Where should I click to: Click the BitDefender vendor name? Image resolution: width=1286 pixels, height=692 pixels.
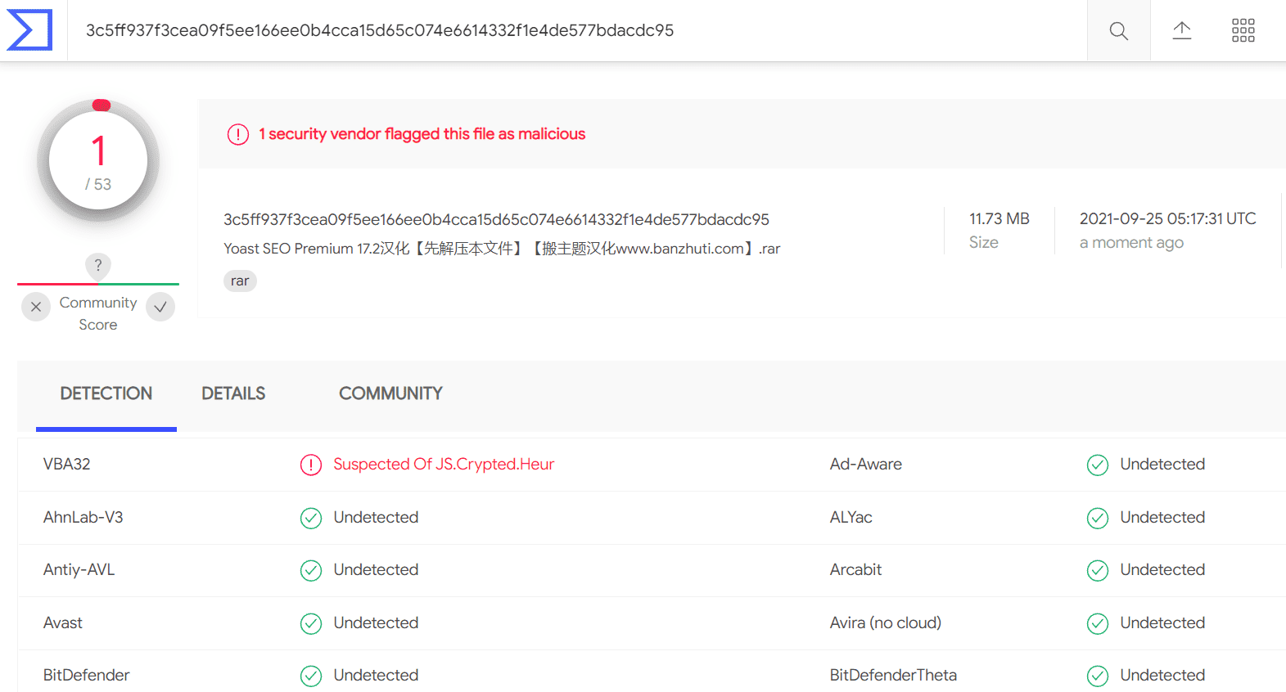click(x=86, y=675)
